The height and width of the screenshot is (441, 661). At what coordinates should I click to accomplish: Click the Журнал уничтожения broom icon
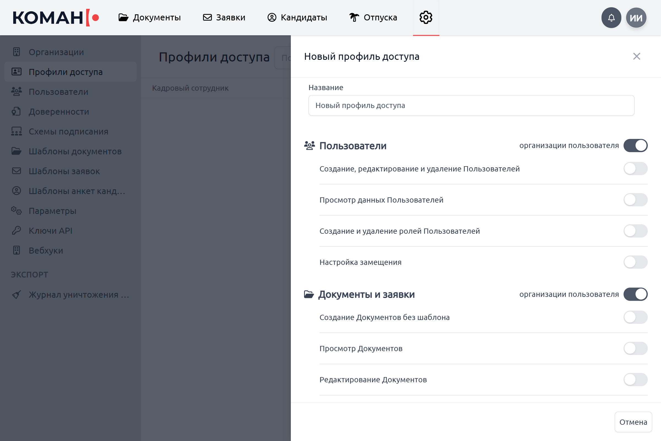tap(17, 294)
